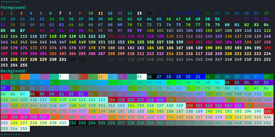
Task: Pick the black background swatch 232
Action: click(74, 123)
